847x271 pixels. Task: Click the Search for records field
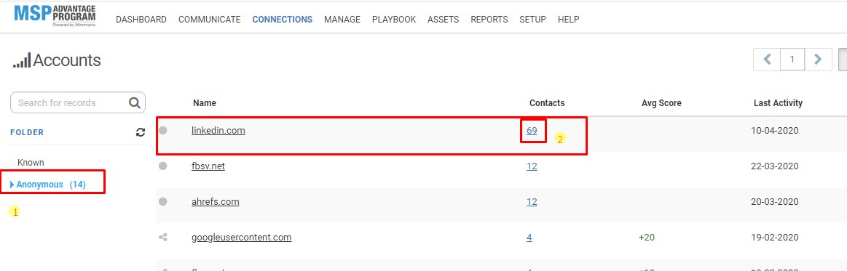coord(78,102)
